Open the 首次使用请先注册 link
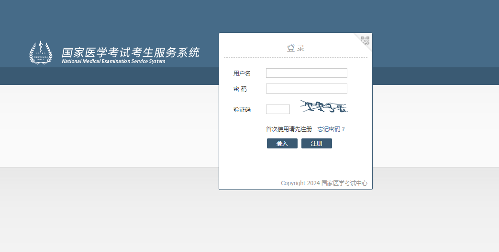 (x=288, y=129)
